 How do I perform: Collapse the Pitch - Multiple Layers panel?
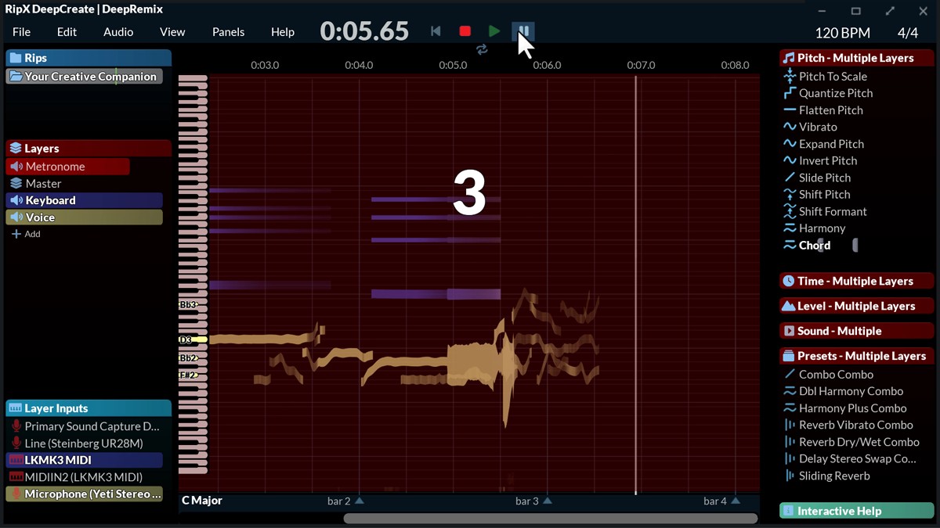[855, 57]
